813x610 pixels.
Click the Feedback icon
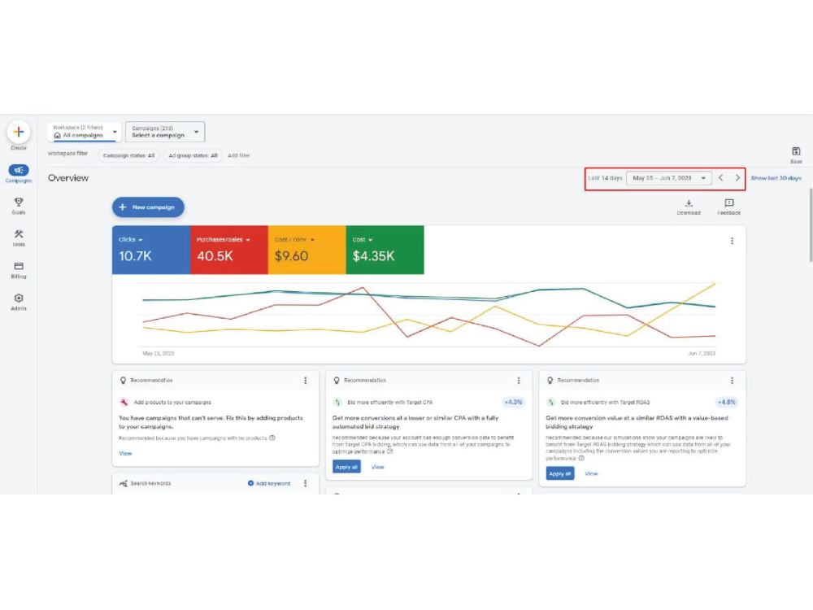tap(729, 203)
